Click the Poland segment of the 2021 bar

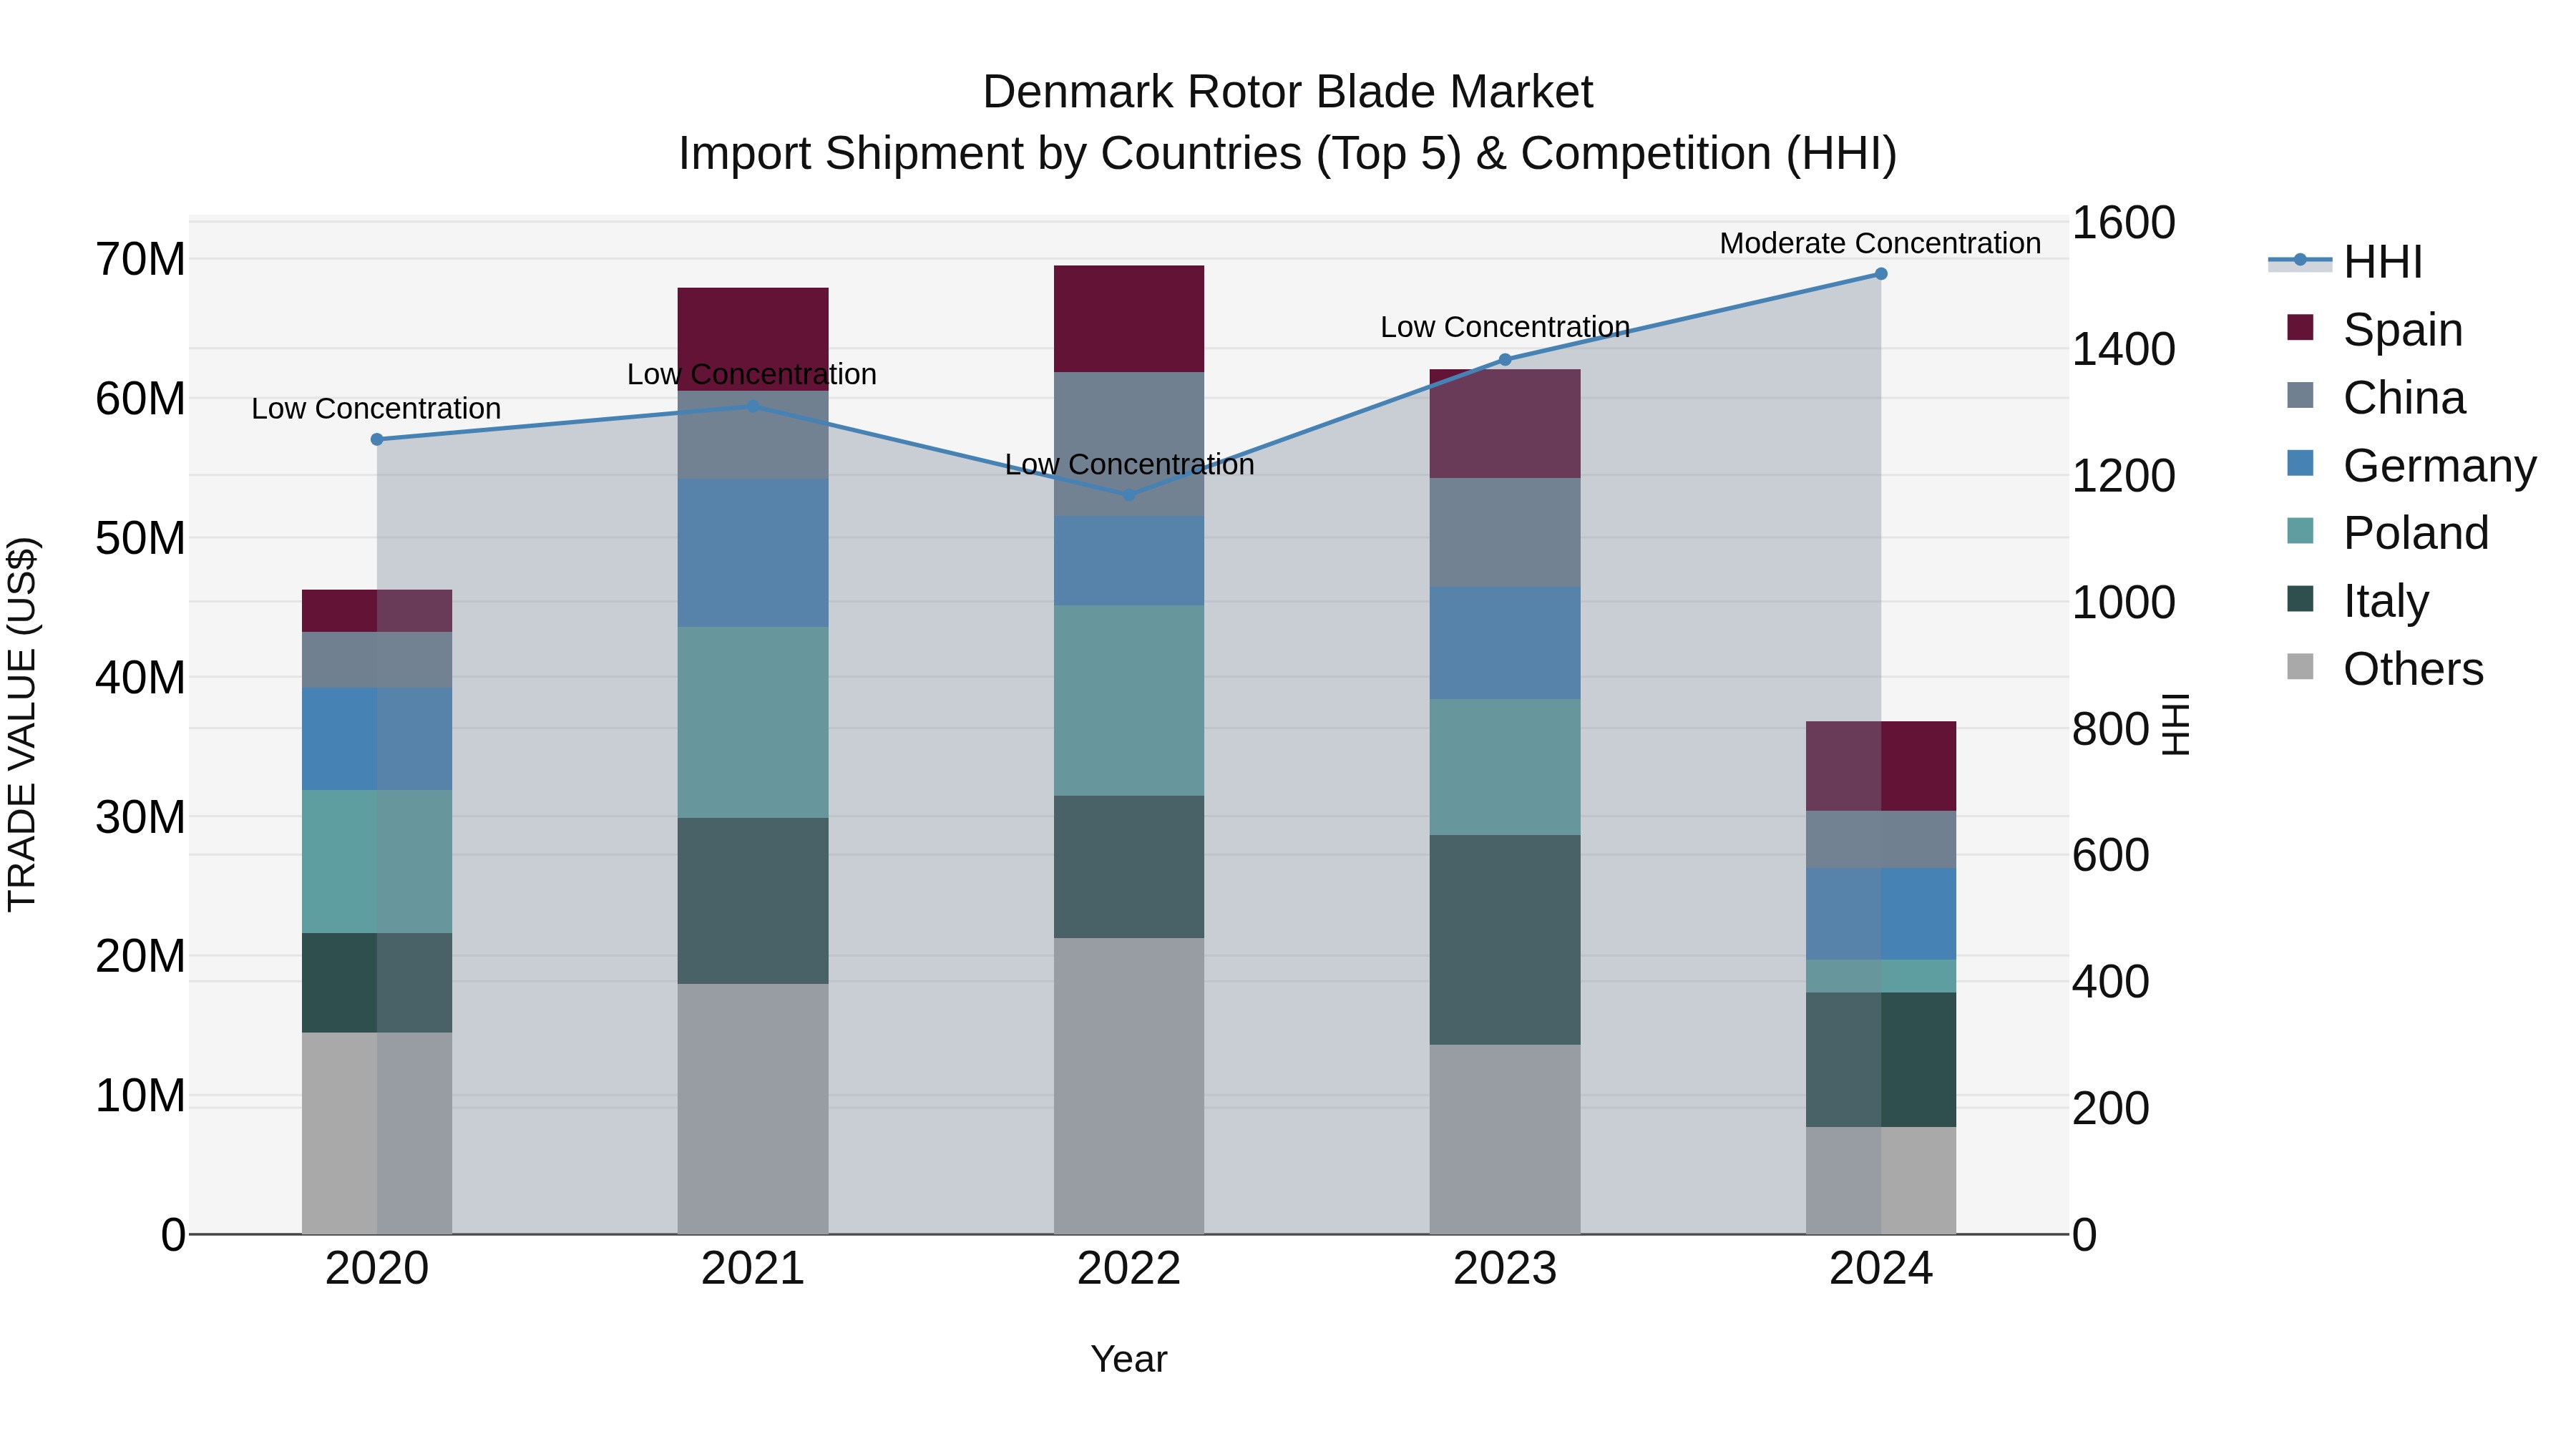(753, 722)
